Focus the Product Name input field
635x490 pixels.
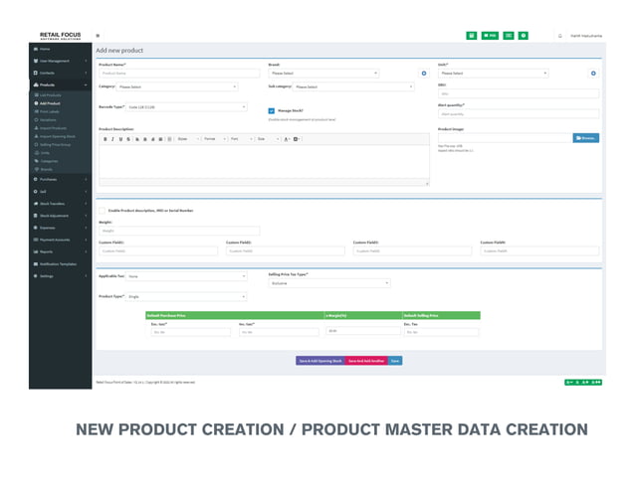point(179,74)
